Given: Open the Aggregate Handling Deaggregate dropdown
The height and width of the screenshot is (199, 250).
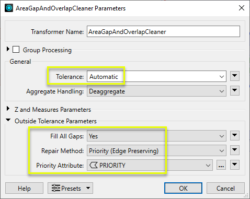Looking at the screenshot, I should (x=156, y=91).
